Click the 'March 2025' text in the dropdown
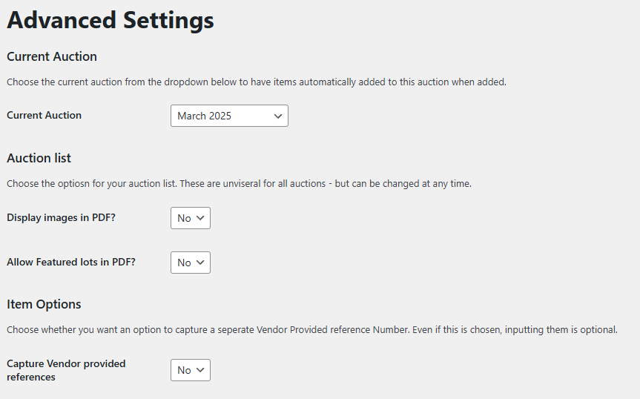 [x=205, y=116]
